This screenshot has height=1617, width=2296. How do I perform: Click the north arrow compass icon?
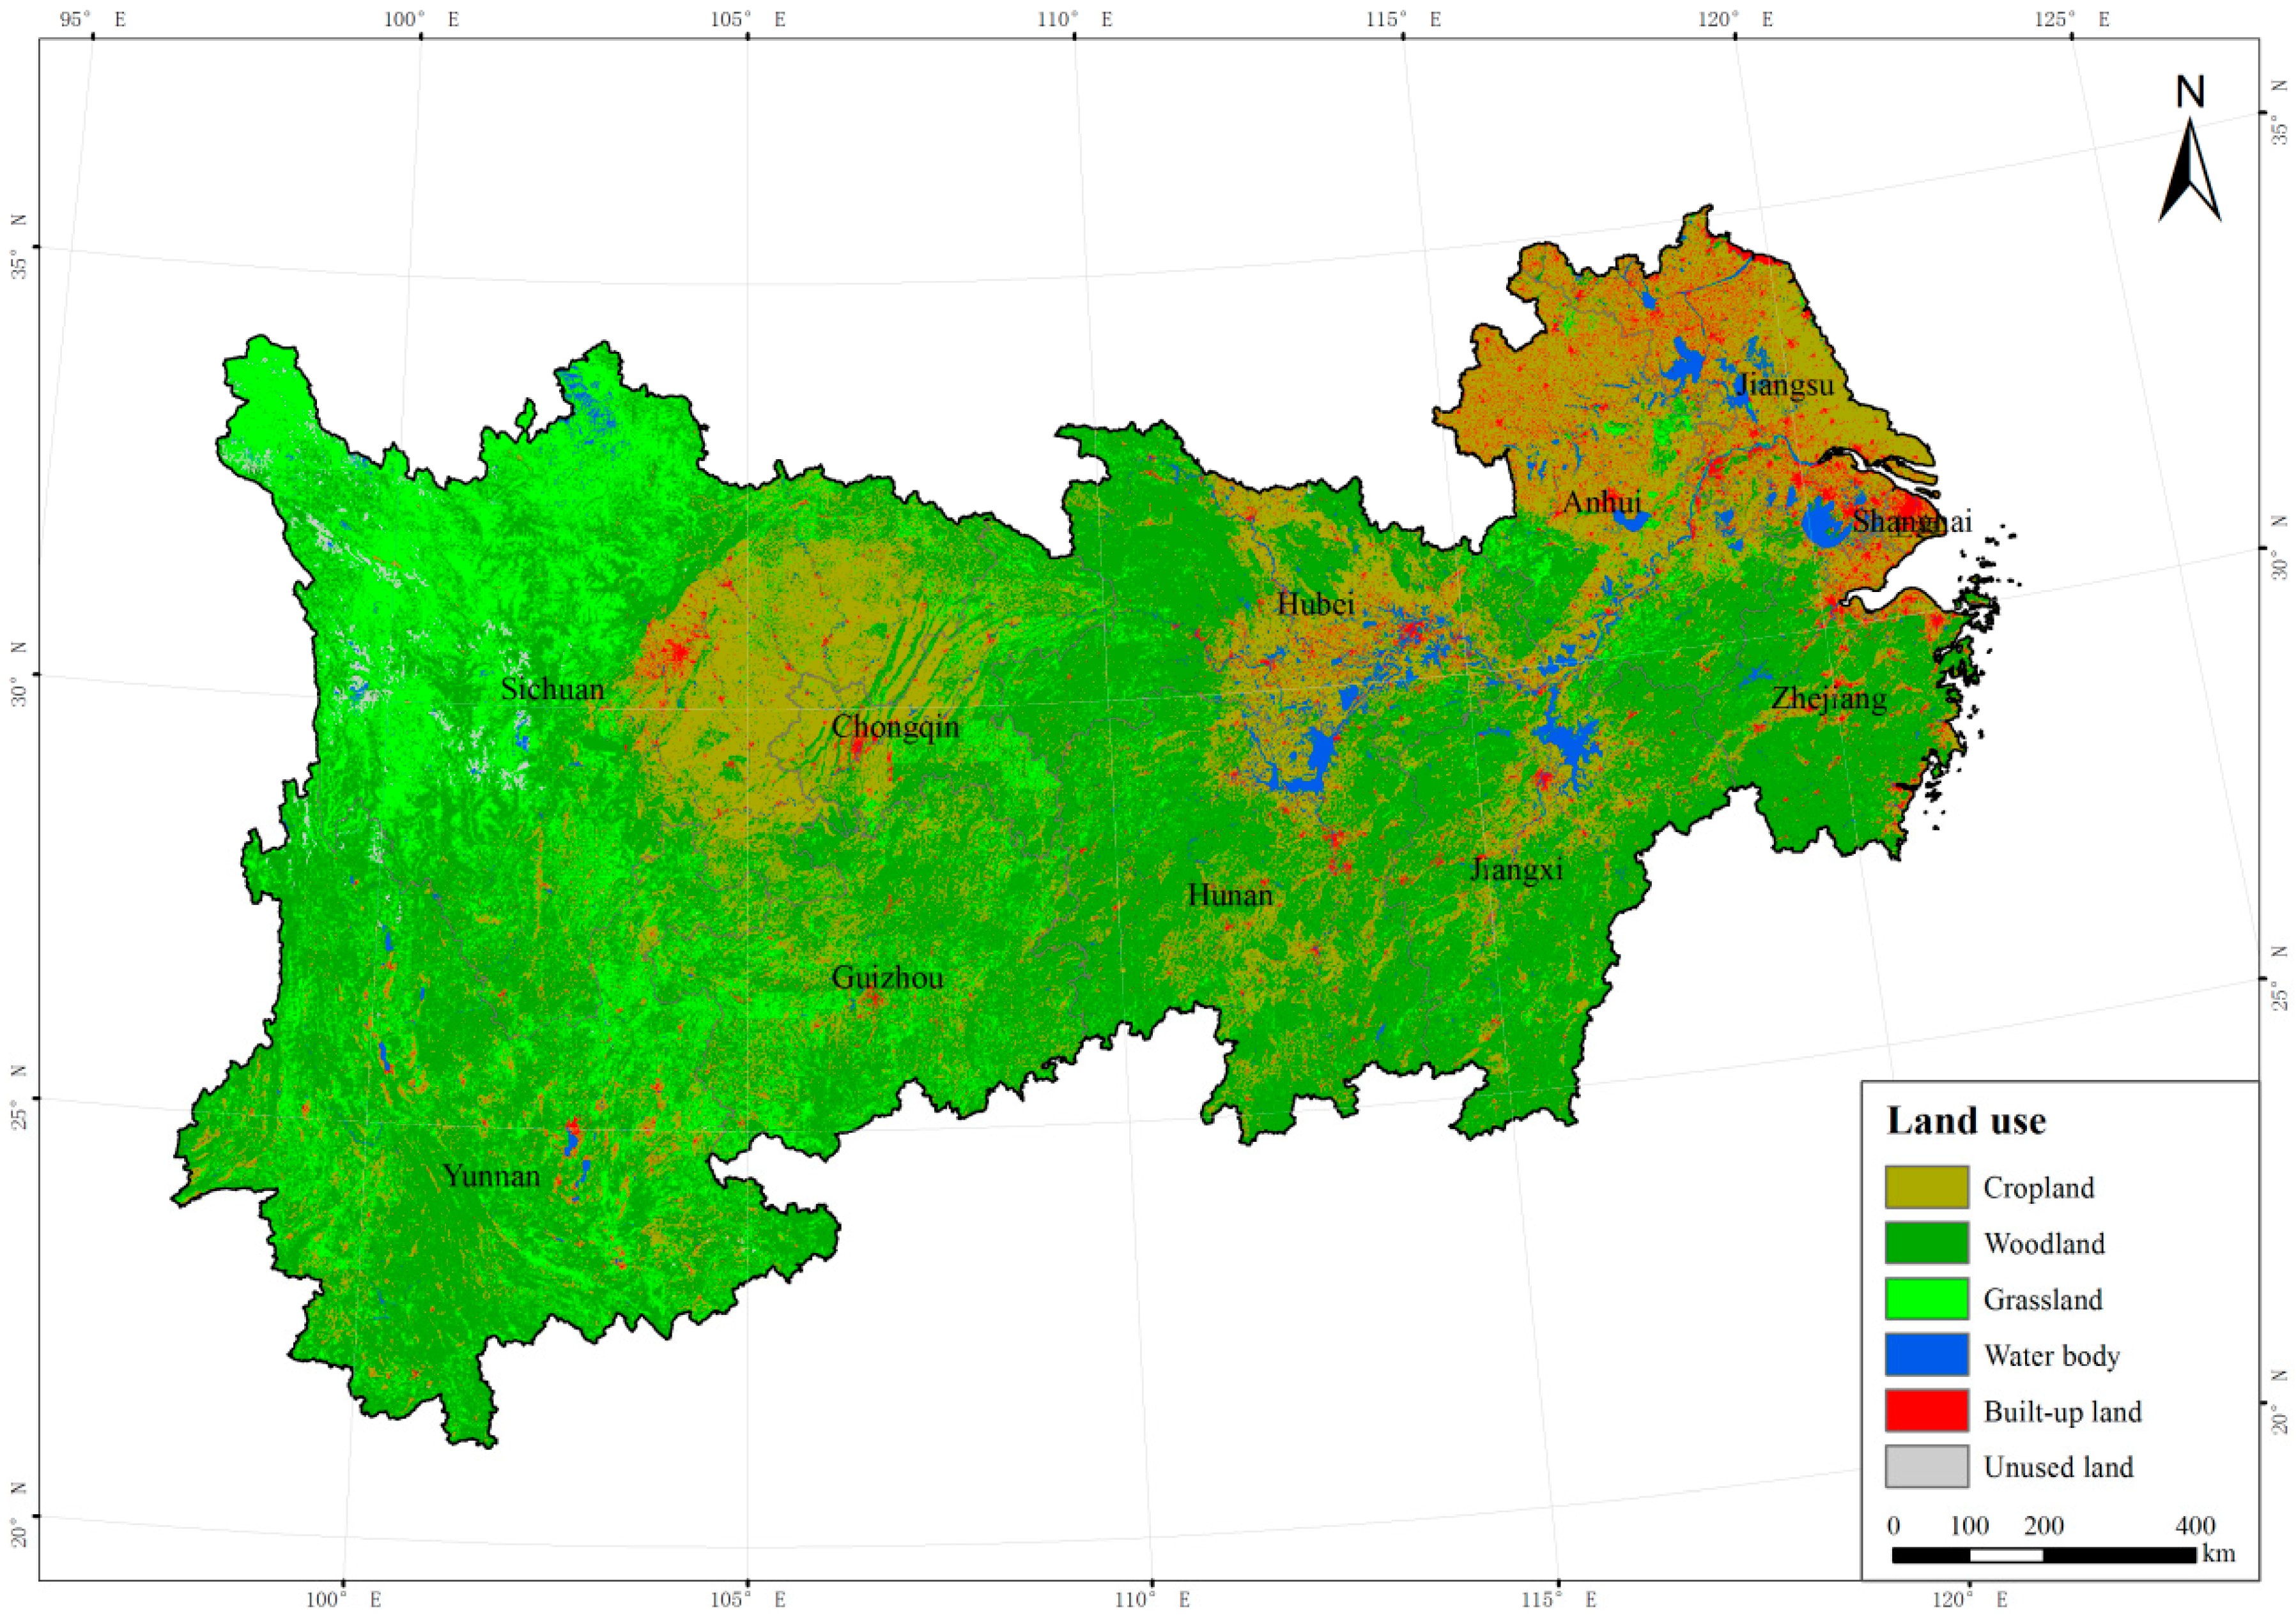[x=2189, y=168]
